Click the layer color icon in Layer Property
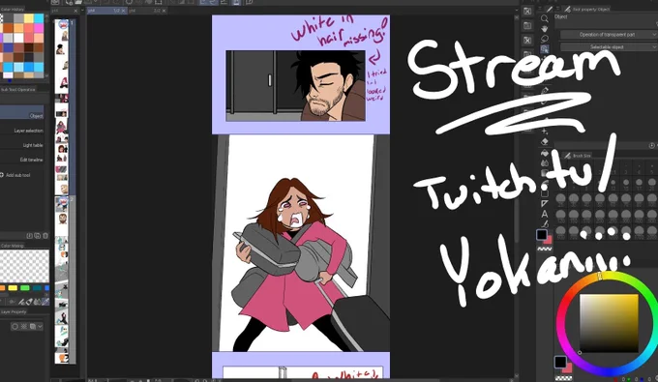This screenshot has height=382, width=658. pos(32,326)
